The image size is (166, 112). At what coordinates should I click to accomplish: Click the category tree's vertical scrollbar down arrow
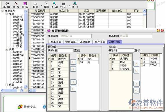(x=26, y=87)
